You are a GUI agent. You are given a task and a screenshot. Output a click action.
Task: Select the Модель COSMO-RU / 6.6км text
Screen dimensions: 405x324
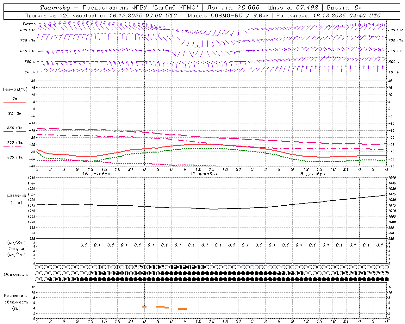[x=228, y=16]
